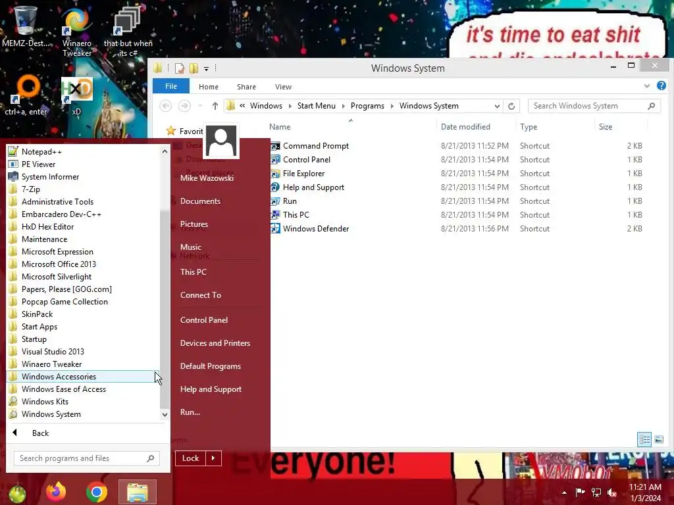
Task: Click the Properties icon in the quick access toolbar
Action: [x=179, y=68]
